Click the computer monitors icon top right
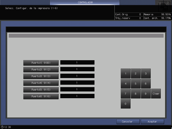Image resolution: width=172 pixels, height=129 pixels. (x=164, y=7)
